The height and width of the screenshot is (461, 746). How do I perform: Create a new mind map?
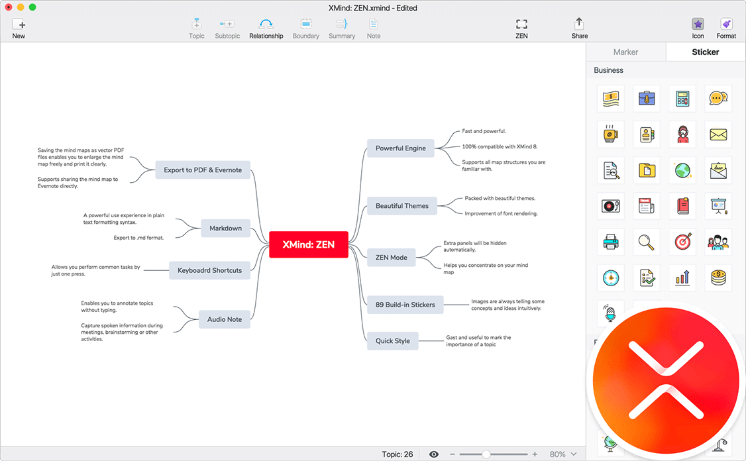19,28
